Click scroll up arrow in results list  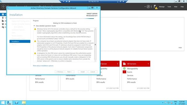click(x=95, y=29)
